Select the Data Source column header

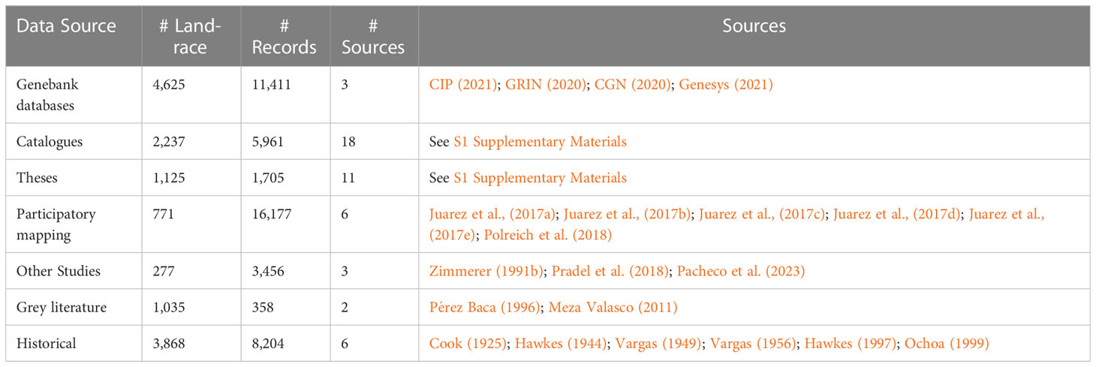pyautogui.click(x=66, y=26)
